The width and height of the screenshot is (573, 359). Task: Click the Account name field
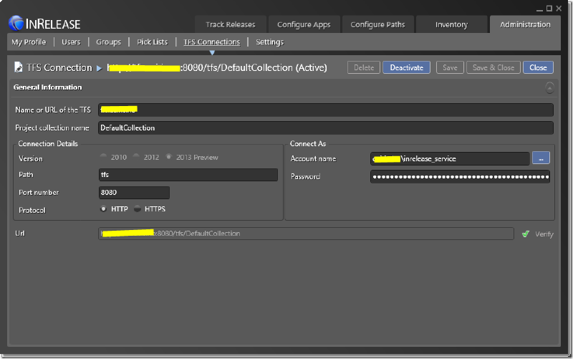(450, 158)
